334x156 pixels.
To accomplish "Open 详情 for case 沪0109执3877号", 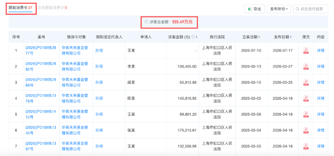I will point(321,51).
